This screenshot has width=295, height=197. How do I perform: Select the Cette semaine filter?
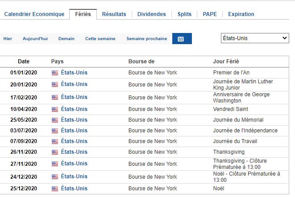[x=100, y=39]
